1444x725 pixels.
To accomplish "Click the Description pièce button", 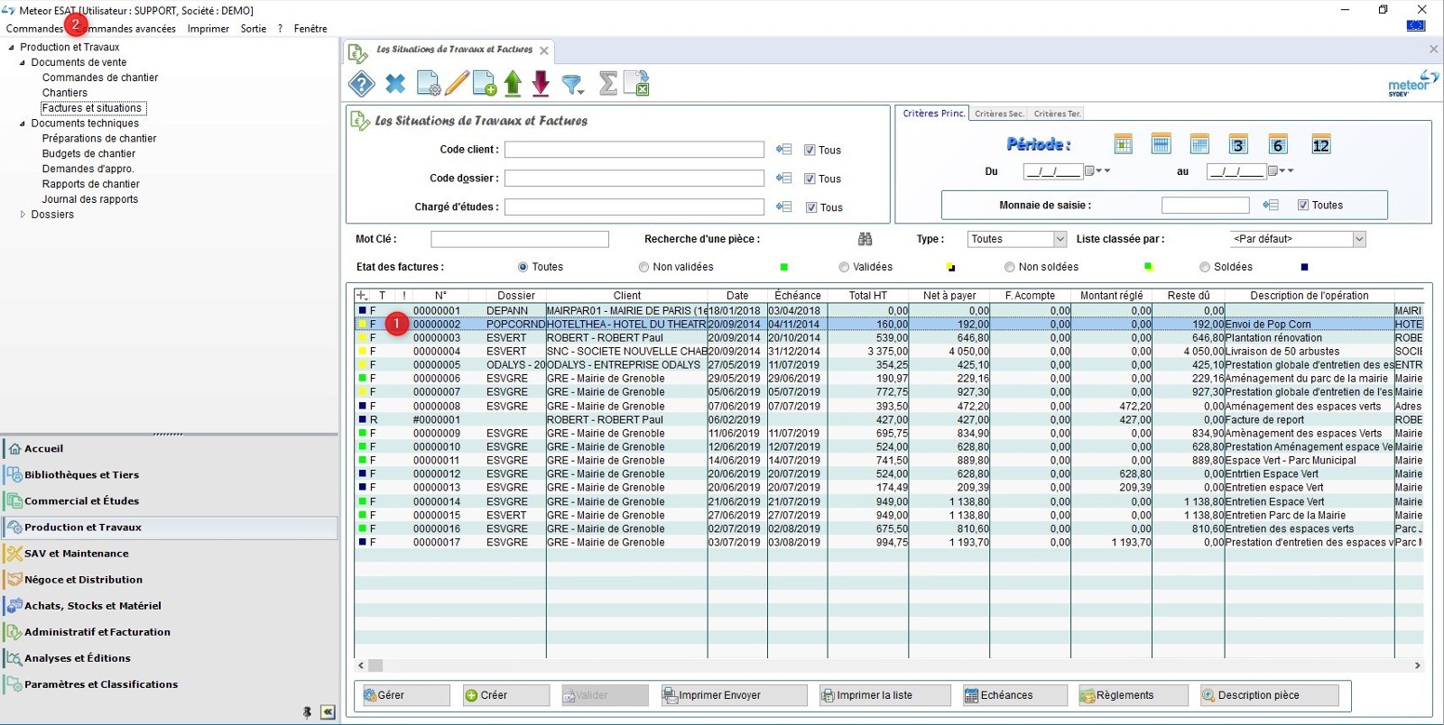I will pyautogui.click(x=1270, y=695).
